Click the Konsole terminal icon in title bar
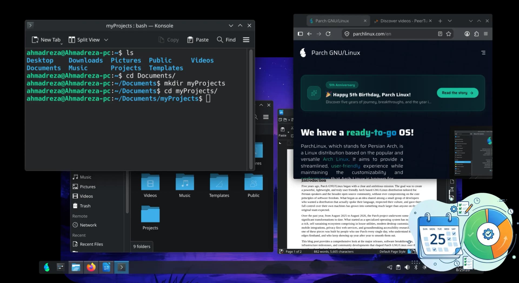 30,25
